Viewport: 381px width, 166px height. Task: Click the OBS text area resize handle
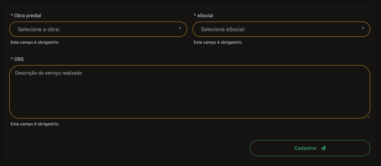point(368,116)
